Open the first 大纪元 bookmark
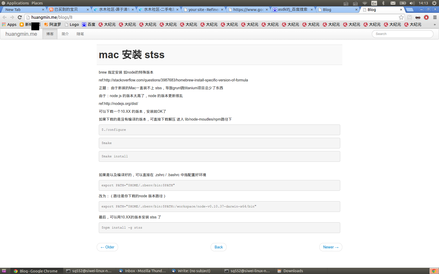 tap(107, 24)
